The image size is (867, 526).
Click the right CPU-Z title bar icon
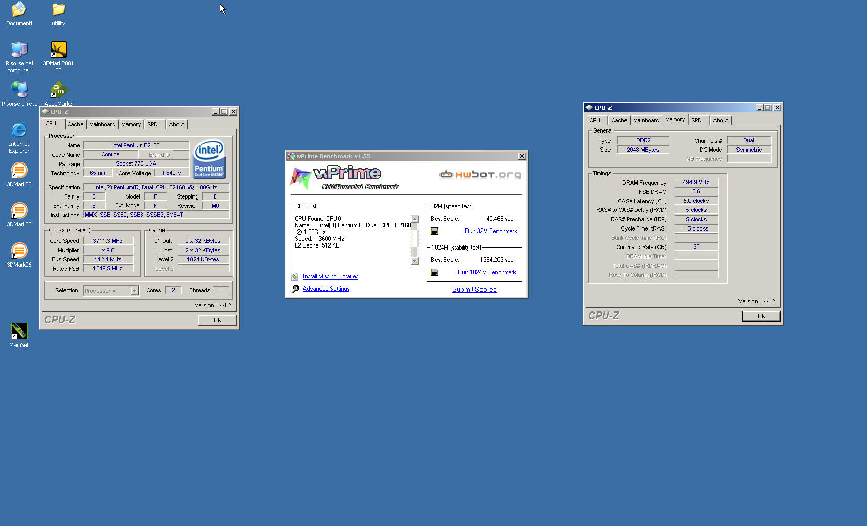coord(589,108)
